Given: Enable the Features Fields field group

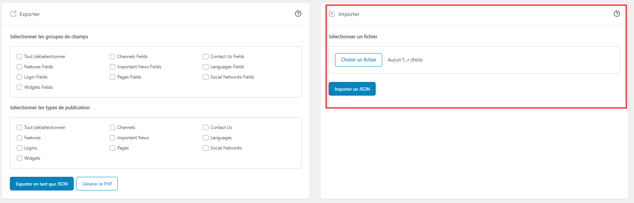Looking at the screenshot, I should [19, 67].
